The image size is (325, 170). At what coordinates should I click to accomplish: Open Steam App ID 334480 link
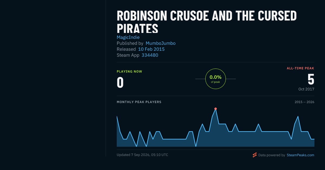coord(150,55)
